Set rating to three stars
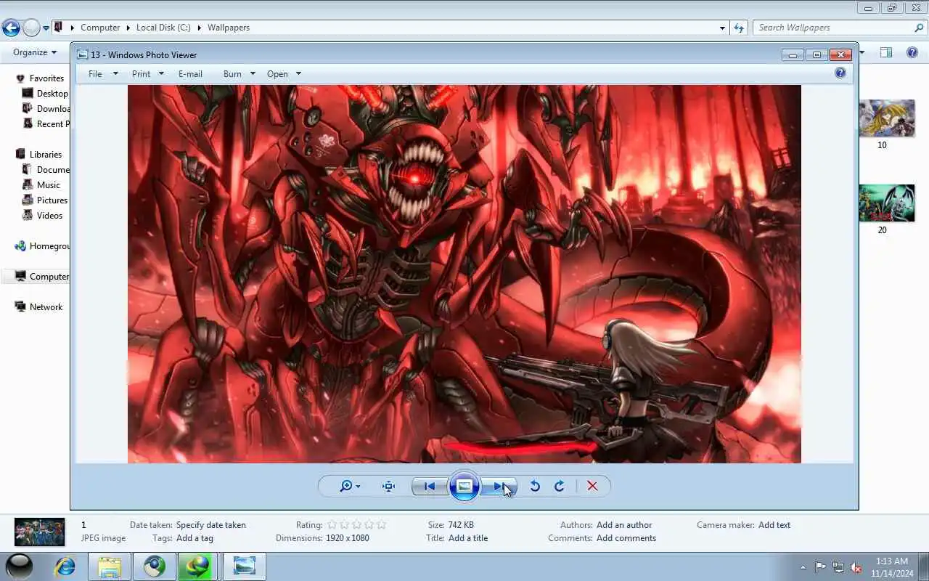 point(356,524)
